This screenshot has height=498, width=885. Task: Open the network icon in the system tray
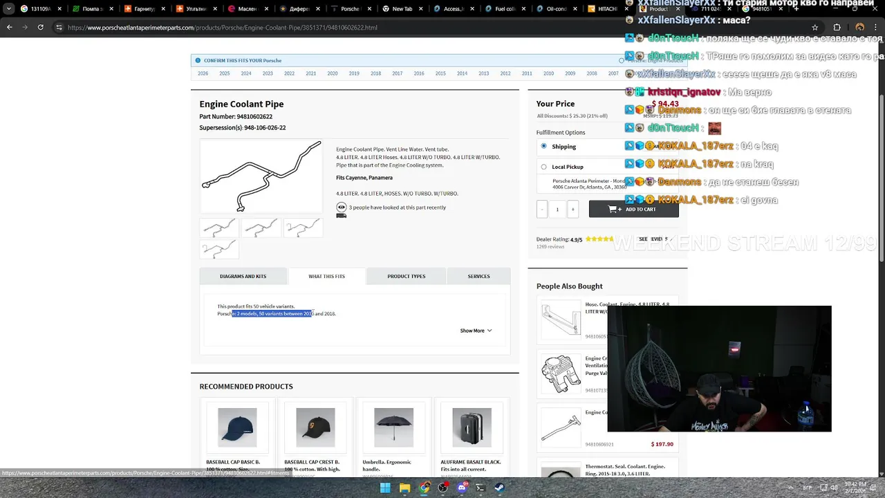point(824,488)
